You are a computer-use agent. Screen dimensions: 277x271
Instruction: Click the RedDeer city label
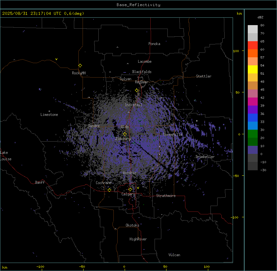[x=141, y=82]
